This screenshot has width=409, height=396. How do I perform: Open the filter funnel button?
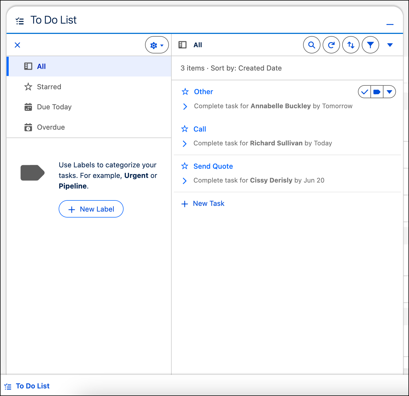370,45
